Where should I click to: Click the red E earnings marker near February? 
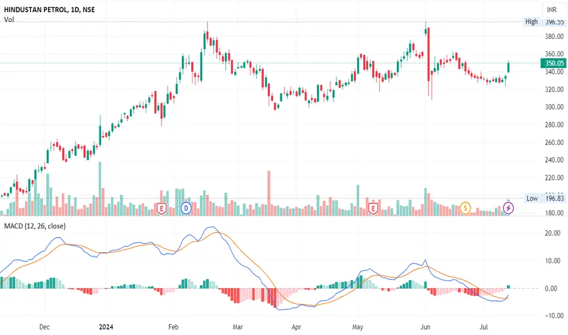click(162, 208)
